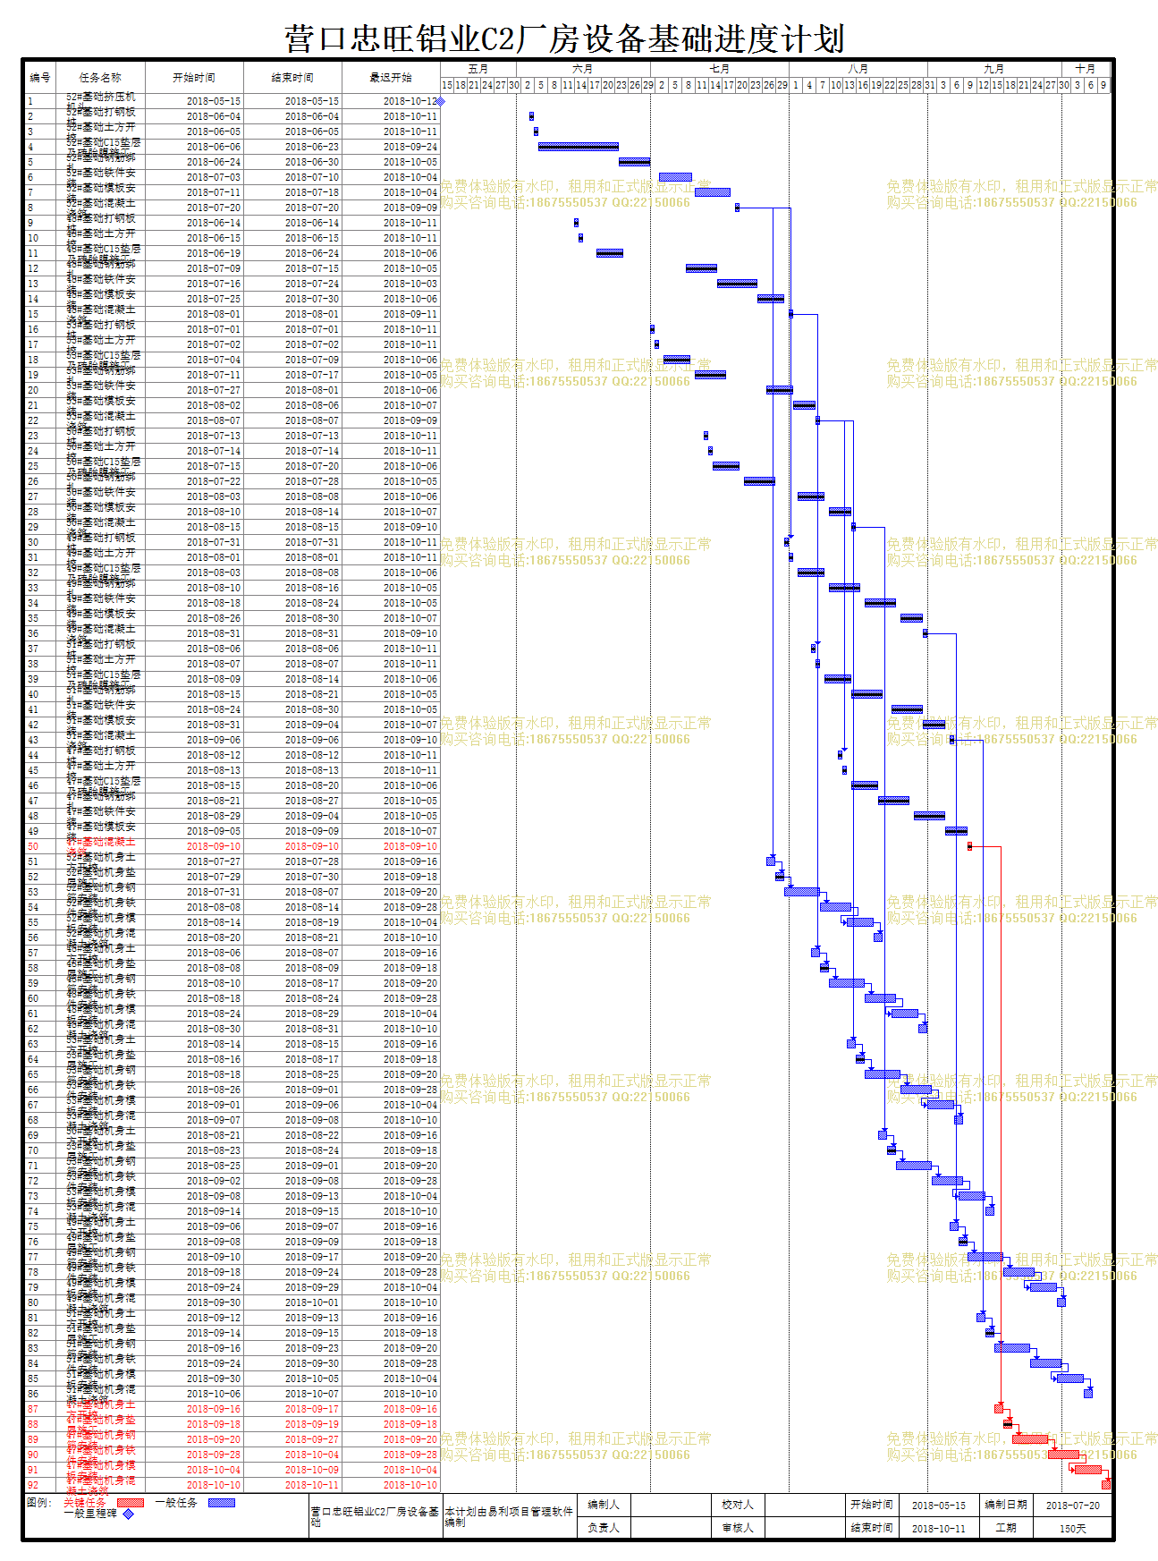Select the 结束时间 column header
Screen dimensions: 1158x1561
tap(292, 78)
